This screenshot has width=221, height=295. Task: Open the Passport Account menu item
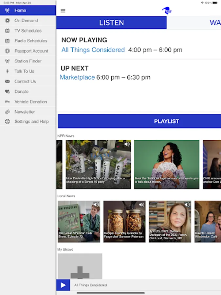[28, 51]
